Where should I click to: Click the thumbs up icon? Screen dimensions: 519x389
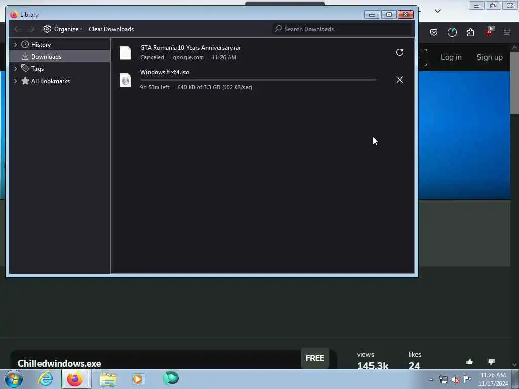469,362
